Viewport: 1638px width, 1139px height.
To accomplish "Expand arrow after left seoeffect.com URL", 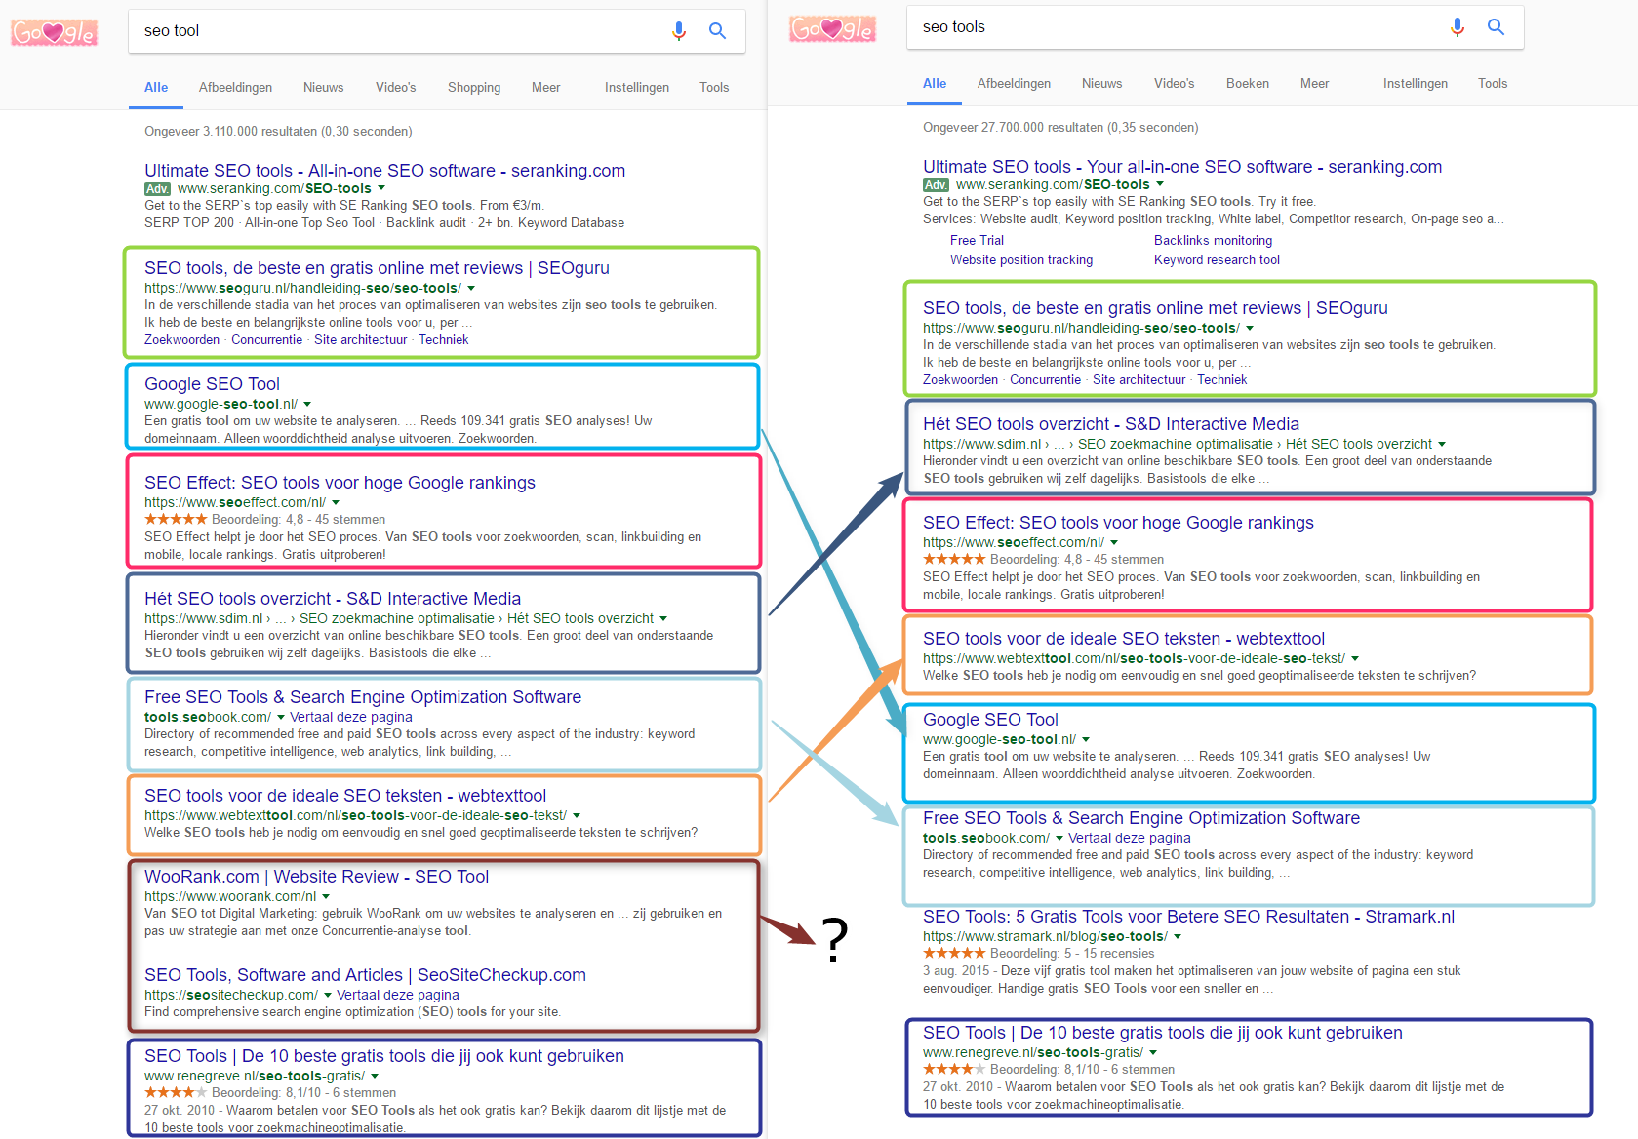I will pos(336,502).
